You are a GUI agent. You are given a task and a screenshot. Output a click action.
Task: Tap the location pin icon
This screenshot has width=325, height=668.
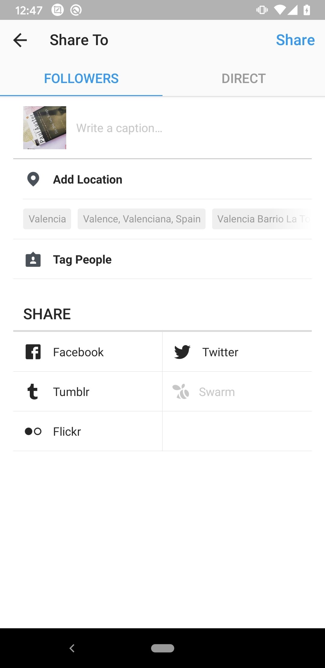33,179
